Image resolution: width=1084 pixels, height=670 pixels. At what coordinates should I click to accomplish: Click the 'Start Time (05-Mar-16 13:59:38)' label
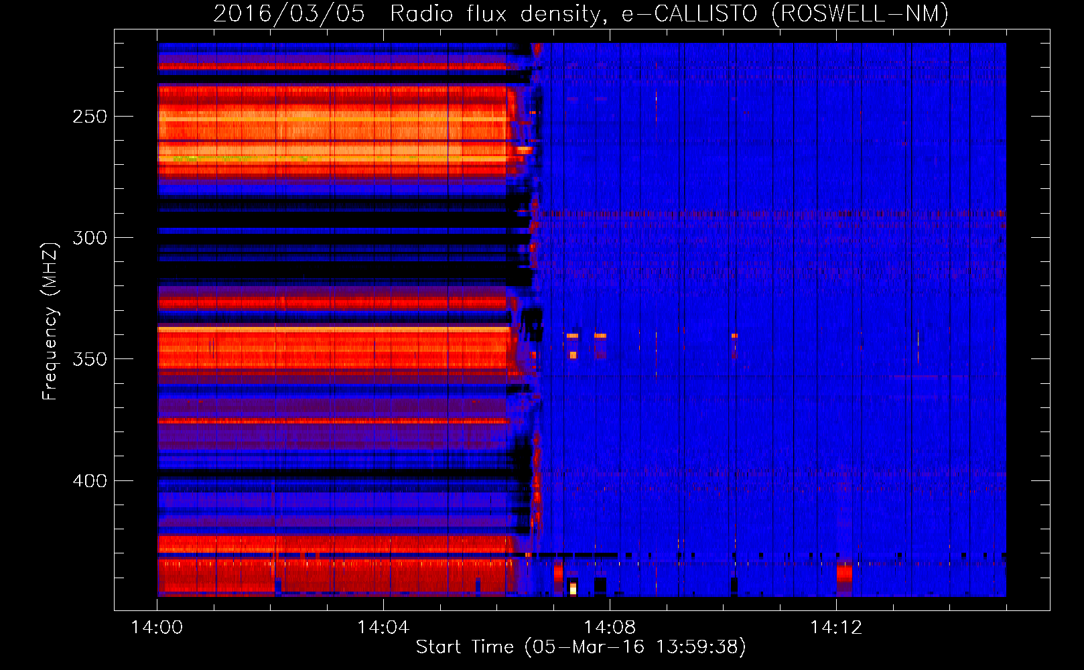click(581, 647)
